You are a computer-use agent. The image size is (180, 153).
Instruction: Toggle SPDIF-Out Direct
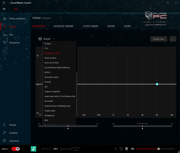pyautogui.click(x=76, y=149)
